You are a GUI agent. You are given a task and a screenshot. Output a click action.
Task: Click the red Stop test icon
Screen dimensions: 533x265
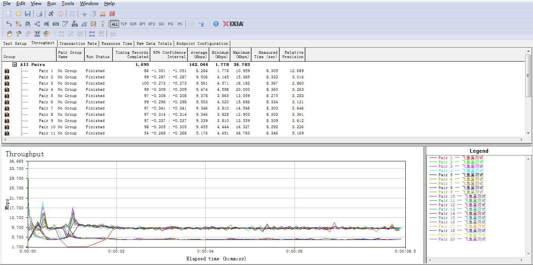61,14
